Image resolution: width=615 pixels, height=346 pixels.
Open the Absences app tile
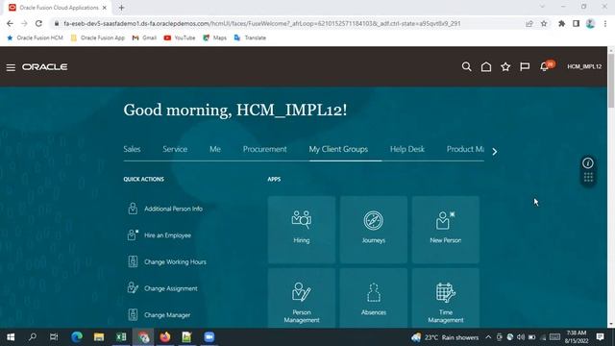(x=374, y=298)
